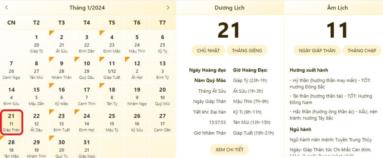Image resolution: width=383 pixels, height=158 pixels.
Task: Click the T6 weekday column header
Action: click(137, 22)
